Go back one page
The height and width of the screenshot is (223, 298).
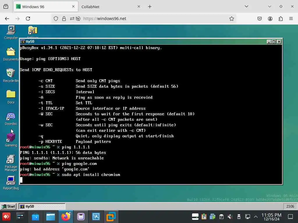[7, 19]
